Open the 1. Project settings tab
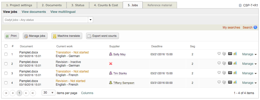The height and width of the screenshot is (100, 260). 19,5
